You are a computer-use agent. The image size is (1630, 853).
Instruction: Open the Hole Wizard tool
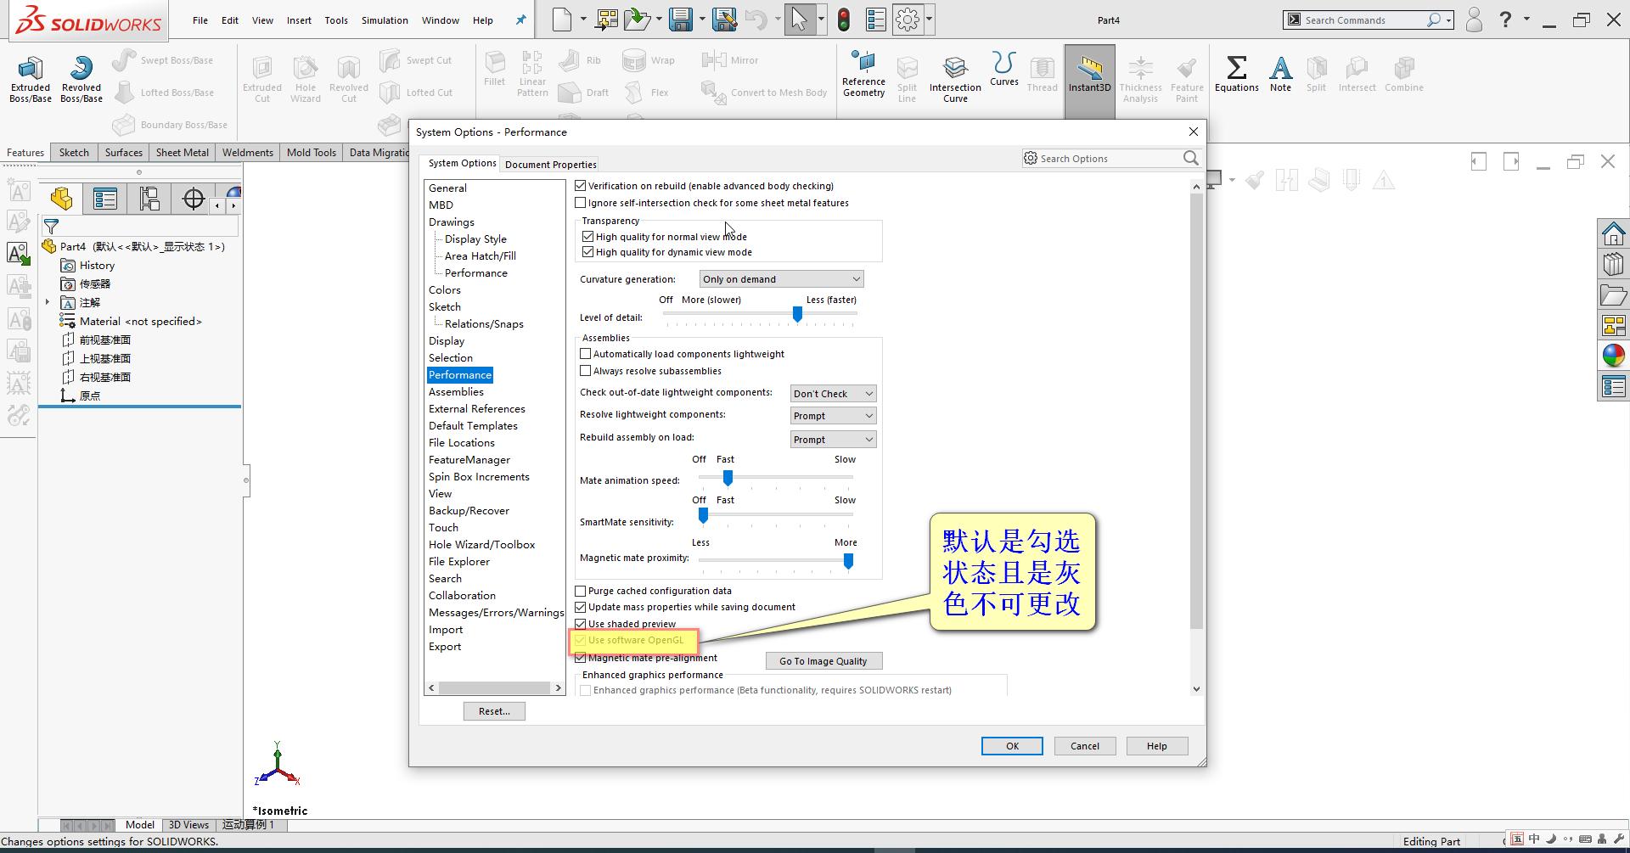coord(305,78)
